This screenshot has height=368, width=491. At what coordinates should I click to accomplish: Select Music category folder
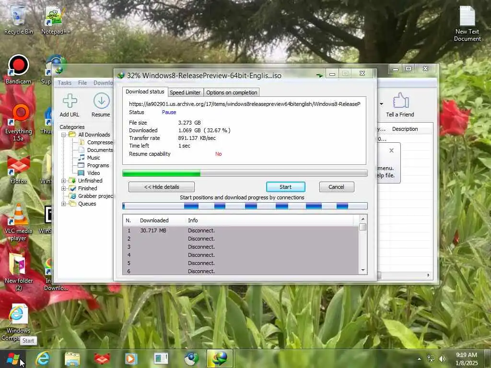(90, 158)
